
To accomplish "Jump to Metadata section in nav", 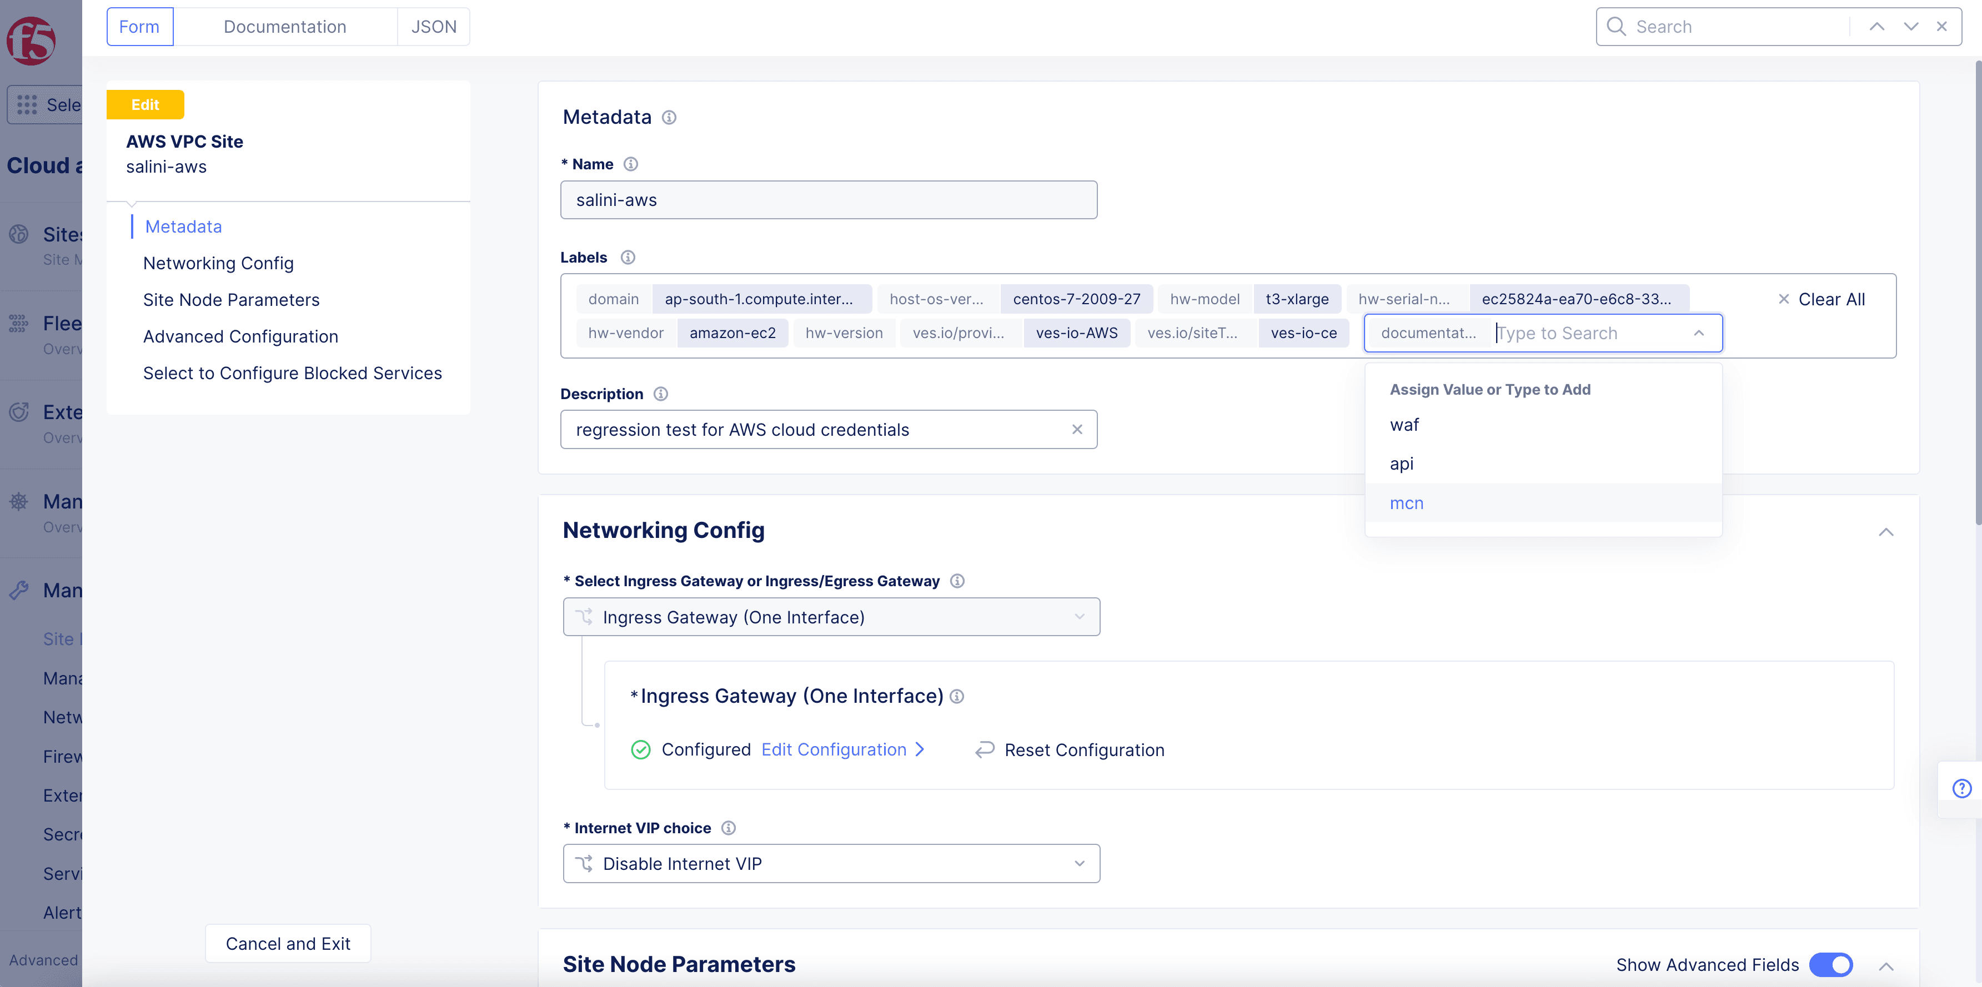I will [x=183, y=227].
